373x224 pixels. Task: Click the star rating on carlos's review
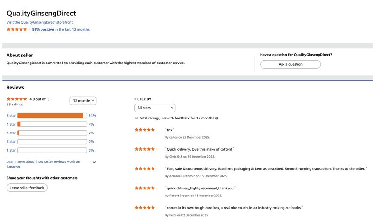click(x=145, y=130)
